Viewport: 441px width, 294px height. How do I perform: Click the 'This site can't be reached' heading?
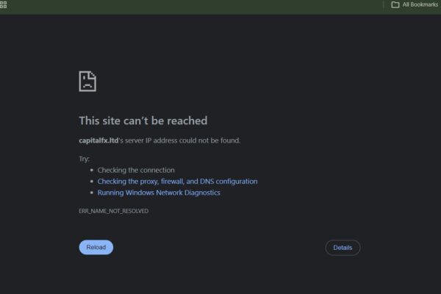pos(143,121)
